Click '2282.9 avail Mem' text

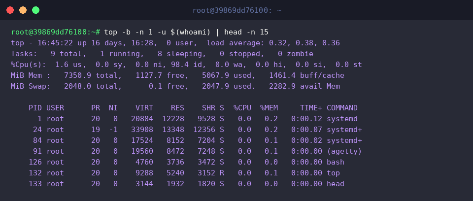pyautogui.click(x=304, y=86)
